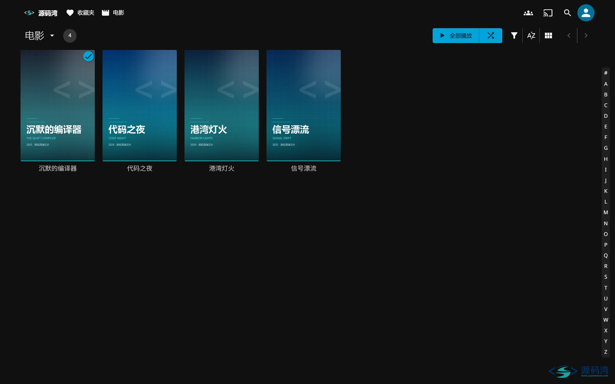Viewport: 615px width, 384px height.
Task: Open the 信号漂流 poster
Action: (x=304, y=105)
